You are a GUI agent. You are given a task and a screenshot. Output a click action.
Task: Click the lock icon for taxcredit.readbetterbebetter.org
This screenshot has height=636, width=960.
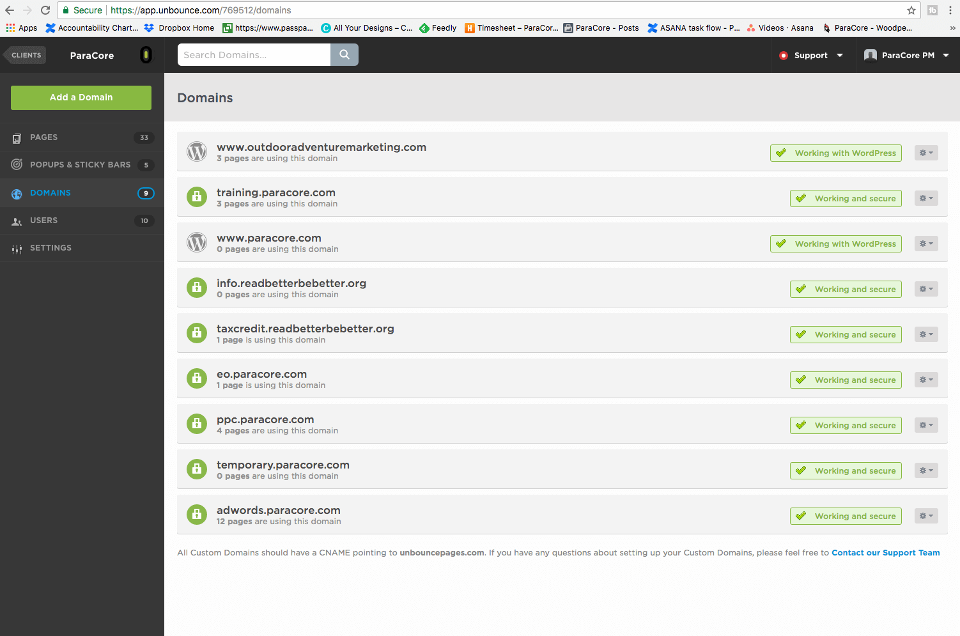tap(197, 333)
